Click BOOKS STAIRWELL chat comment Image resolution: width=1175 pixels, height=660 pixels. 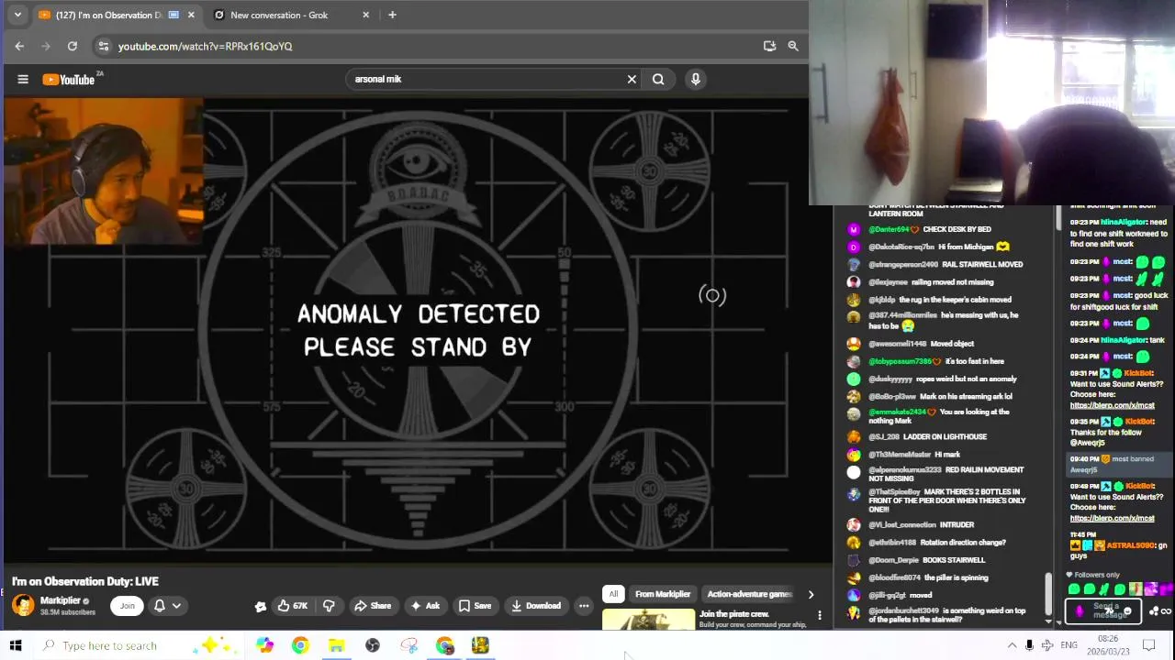pos(954,560)
